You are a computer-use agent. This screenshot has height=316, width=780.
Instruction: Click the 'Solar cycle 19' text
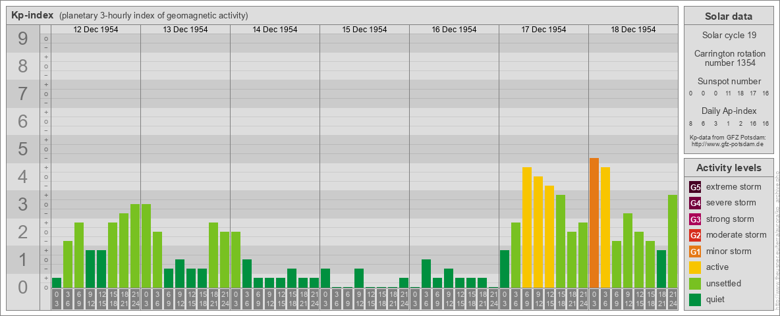click(729, 36)
